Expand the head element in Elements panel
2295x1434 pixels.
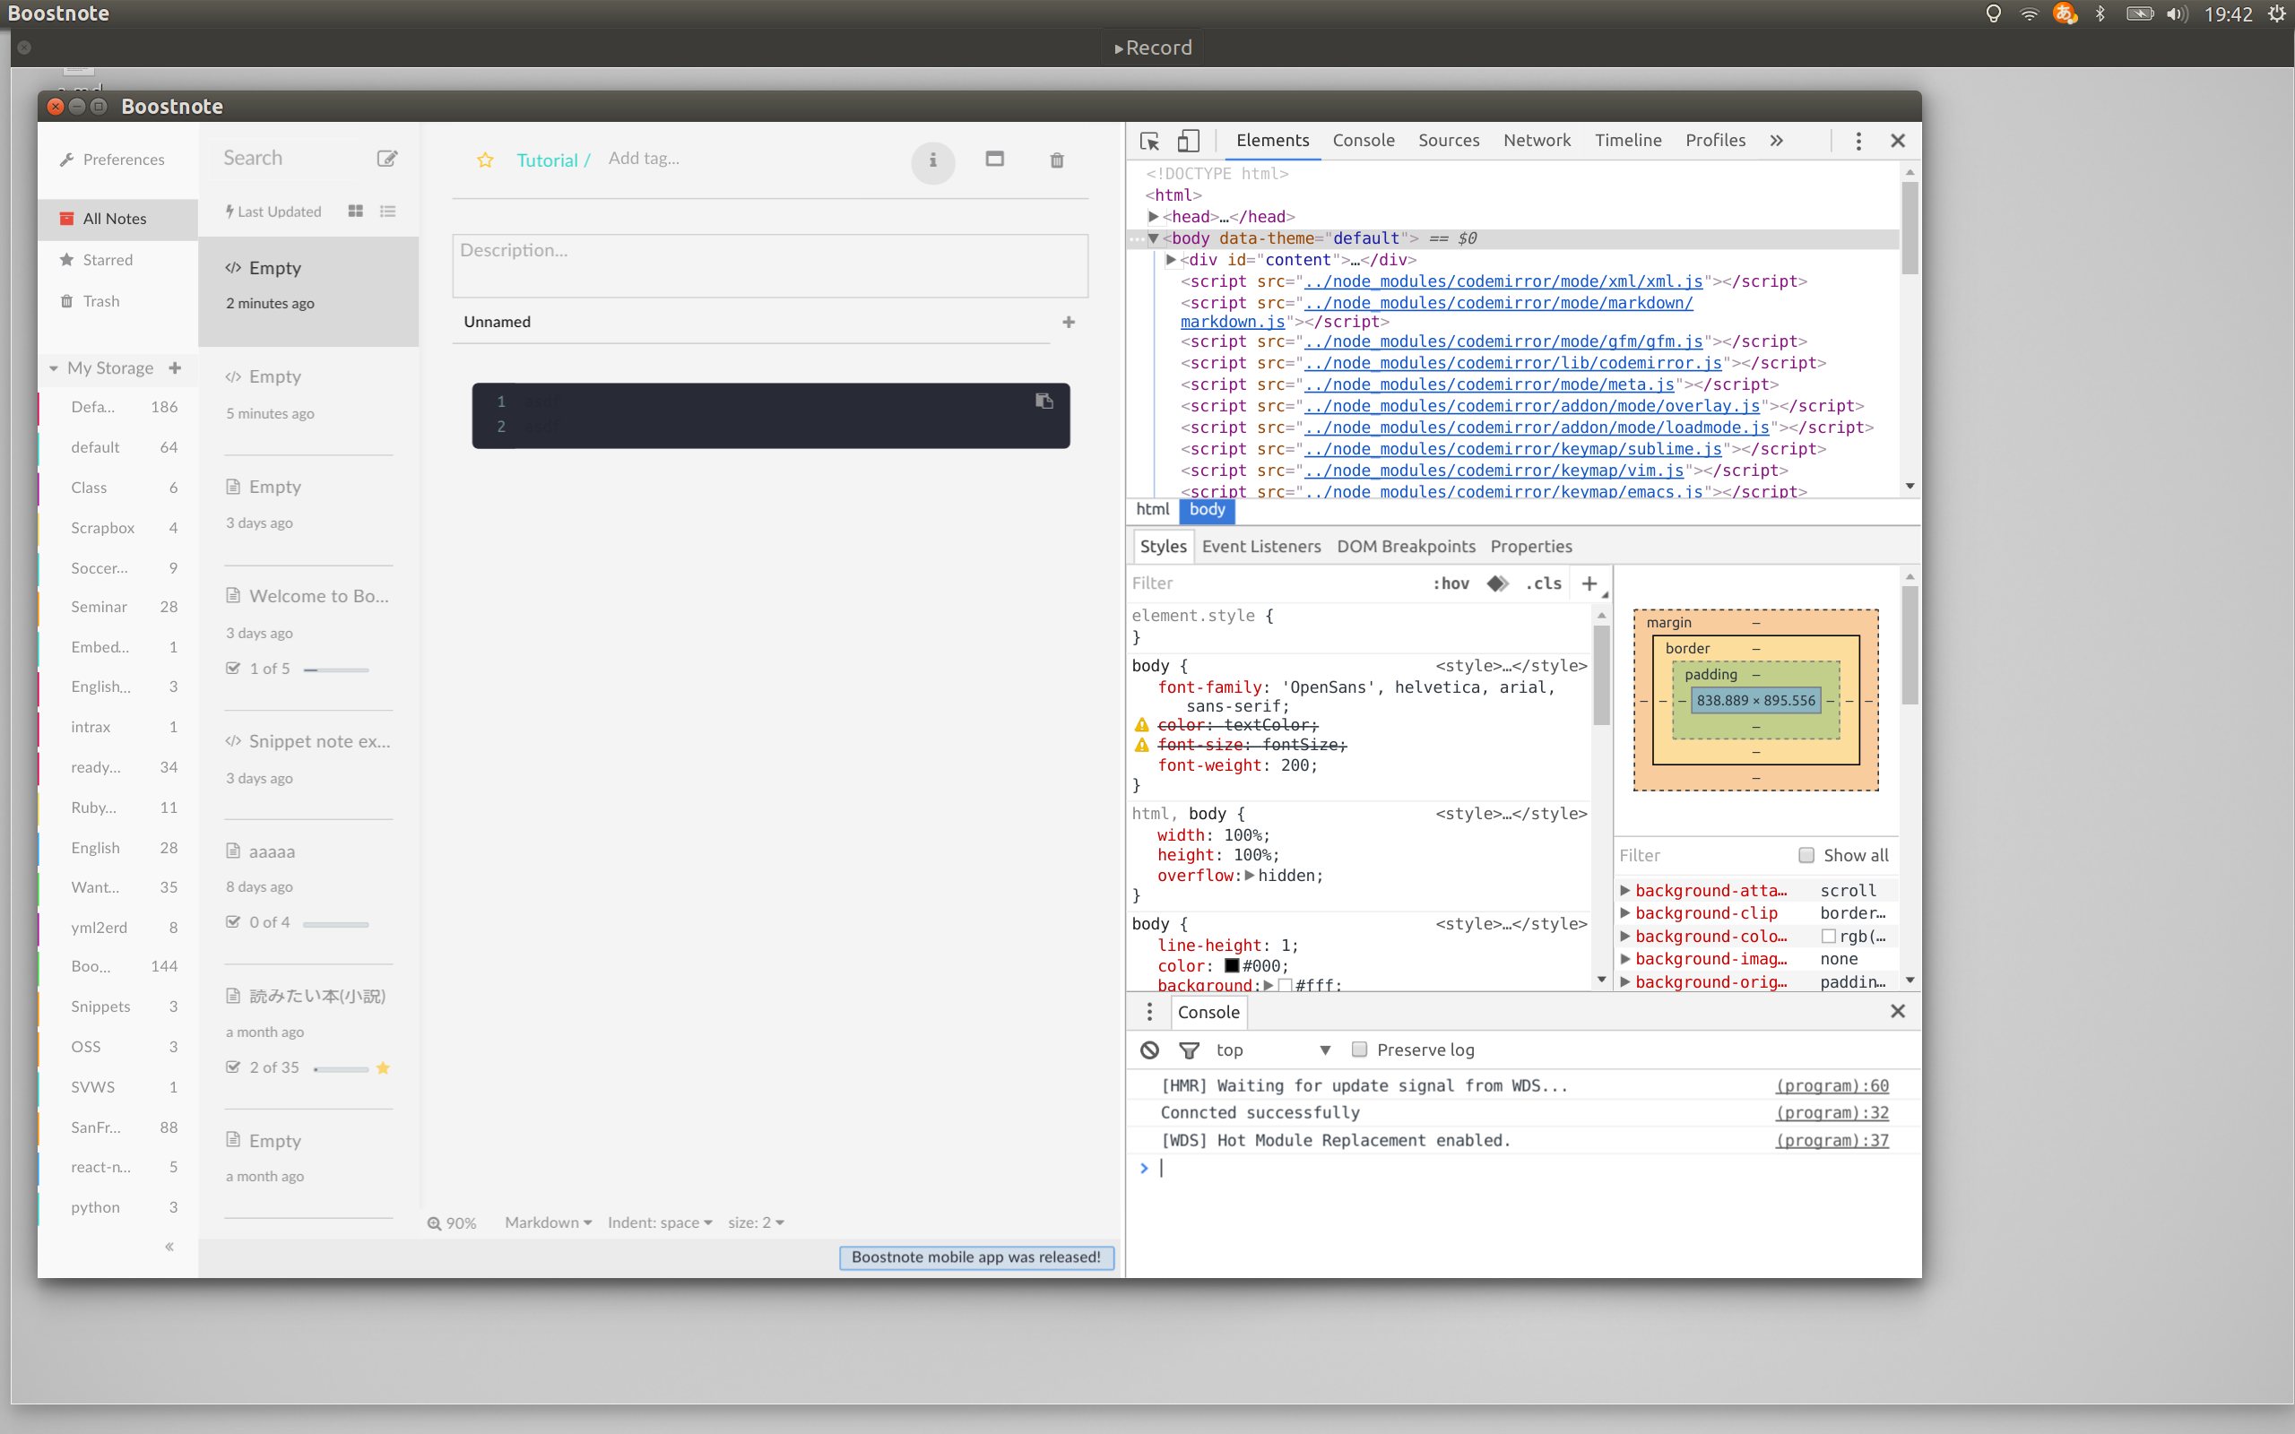point(1154,216)
